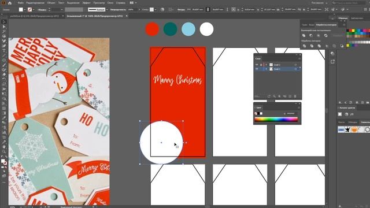Click the Recolor Artwork wheel icon
The width and height of the screenshot is (370, 208).
coord(162,9)
